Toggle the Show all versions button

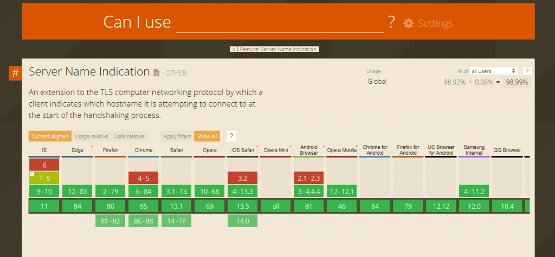pyautogui.click(x=206, y=136)
